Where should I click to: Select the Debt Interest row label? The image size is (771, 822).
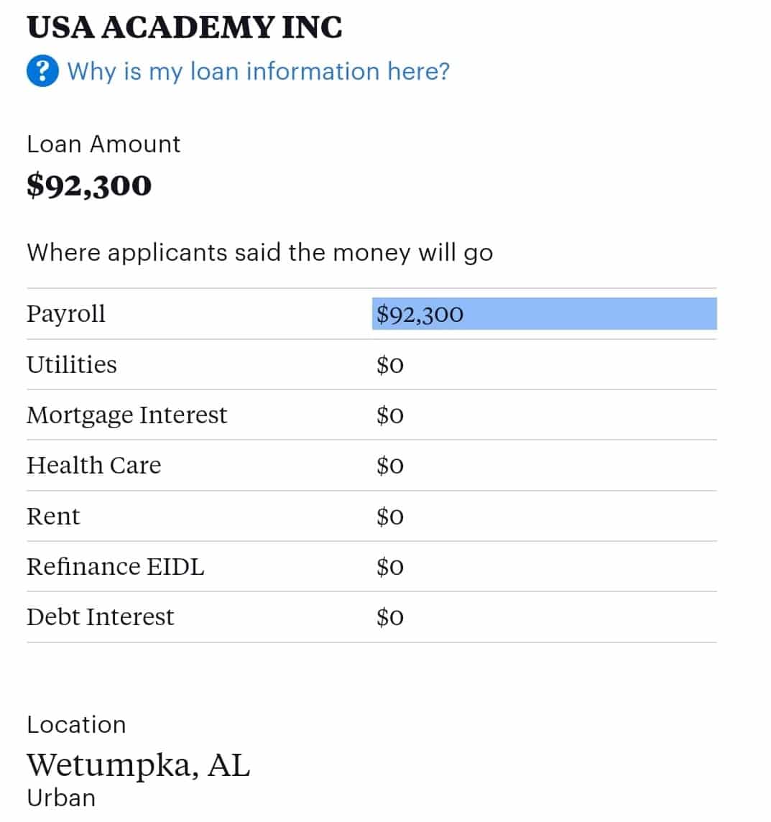click(100, 616)
